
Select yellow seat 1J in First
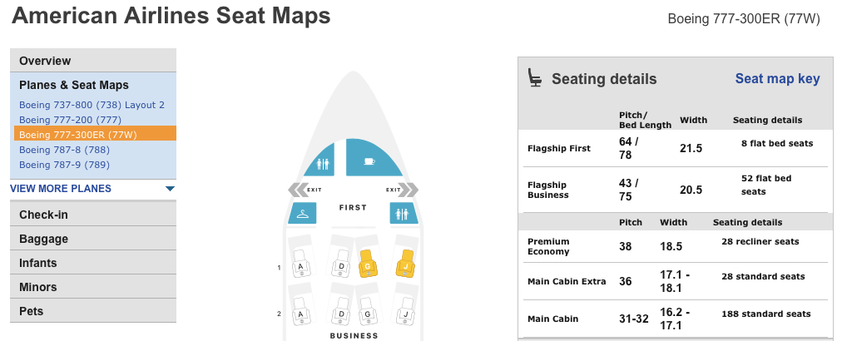(x=405, y=263)
